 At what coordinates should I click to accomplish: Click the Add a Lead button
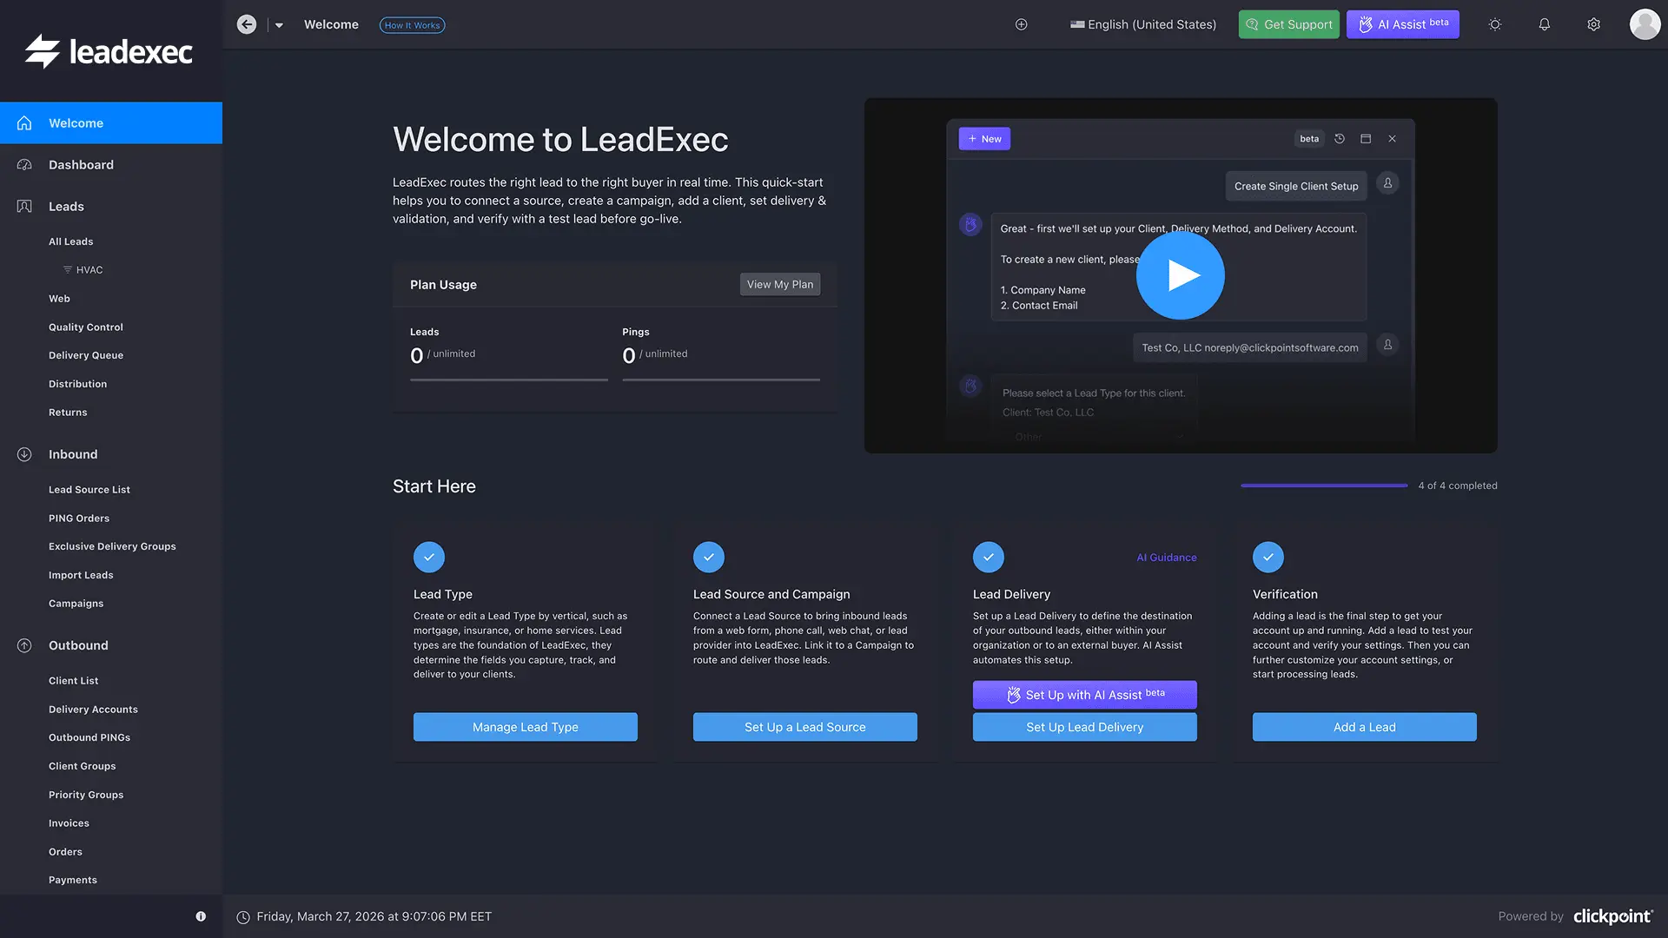(1365, 727)
